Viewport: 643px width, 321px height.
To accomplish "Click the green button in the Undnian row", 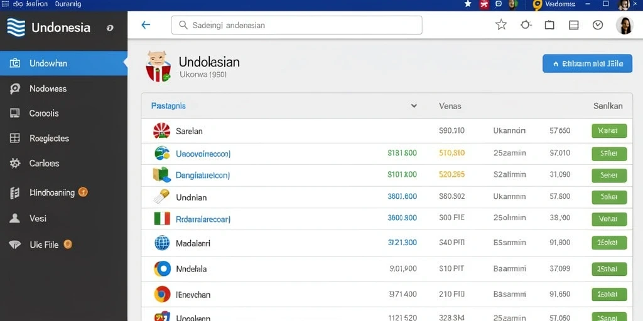I will [x=609, y=197].
